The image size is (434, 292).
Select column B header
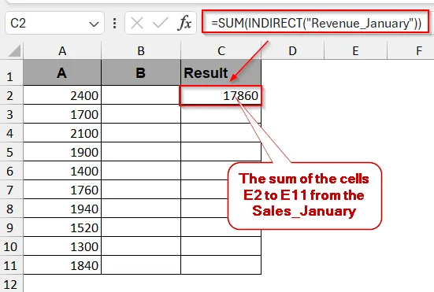click(141, 50)
